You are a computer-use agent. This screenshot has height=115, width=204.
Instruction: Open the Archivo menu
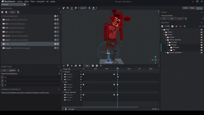click(20, 2)
